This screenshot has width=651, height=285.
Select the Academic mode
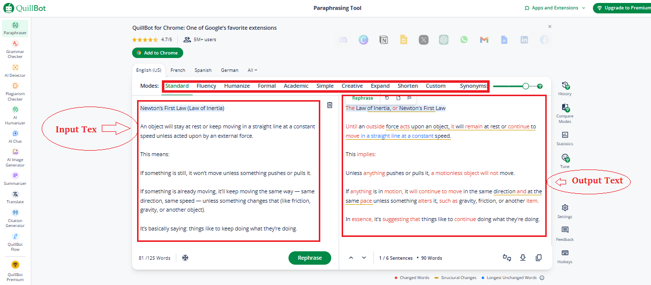point(296,86)
